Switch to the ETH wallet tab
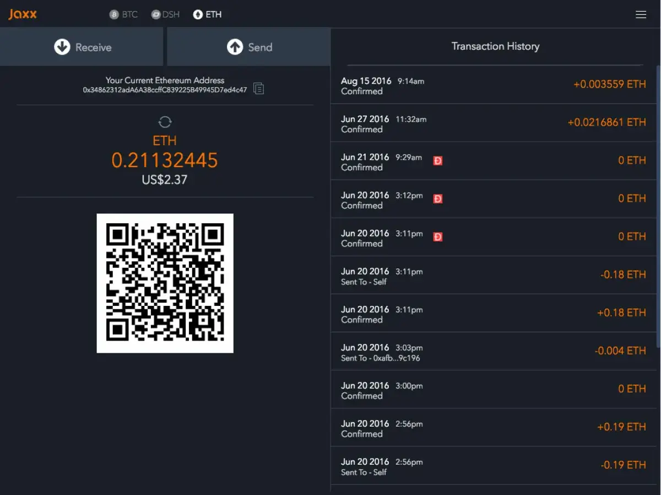 tap(207, 14)
